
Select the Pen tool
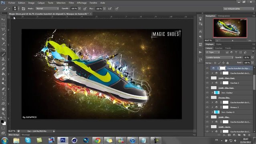(x=3, y=89)
